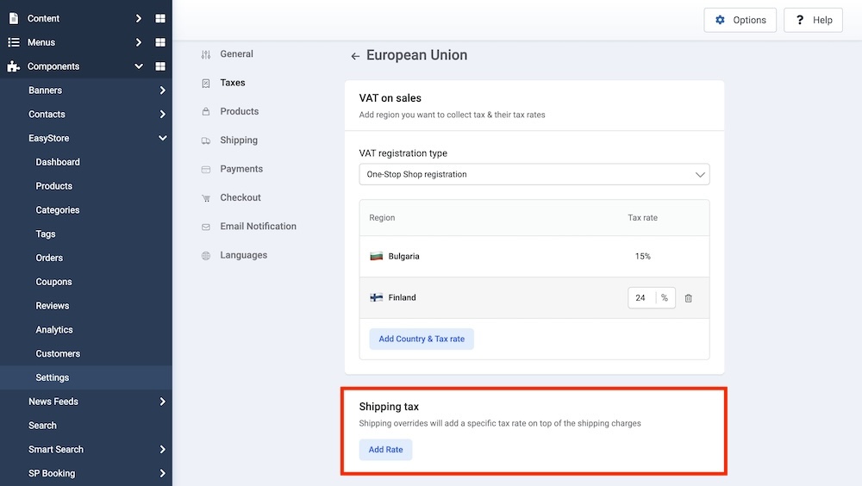Click the Add Country & Tax rate button
The image size is (862, 486).
pyautogui.click(x=422, y=339)
